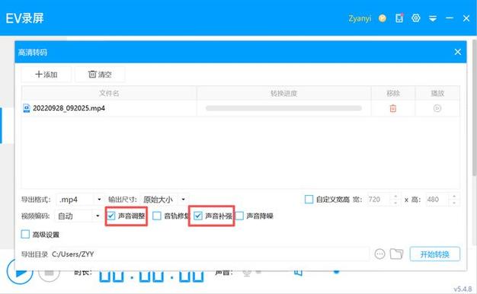
Task: Open EV录屏 settings gear icon
Action: coord(416,18)
